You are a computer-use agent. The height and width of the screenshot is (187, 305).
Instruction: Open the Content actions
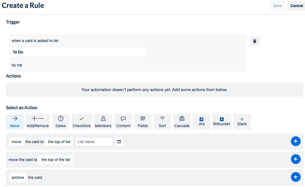click(x=123, y=121)
